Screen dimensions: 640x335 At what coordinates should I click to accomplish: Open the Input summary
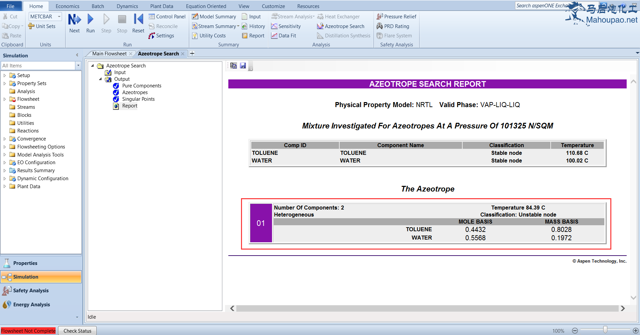pos(251,16)
